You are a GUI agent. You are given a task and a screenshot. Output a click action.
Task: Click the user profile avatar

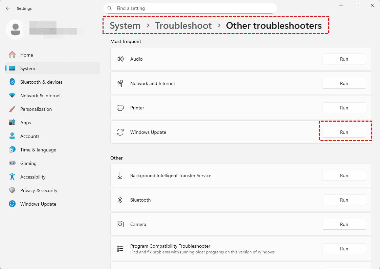[x=15, y=29]
